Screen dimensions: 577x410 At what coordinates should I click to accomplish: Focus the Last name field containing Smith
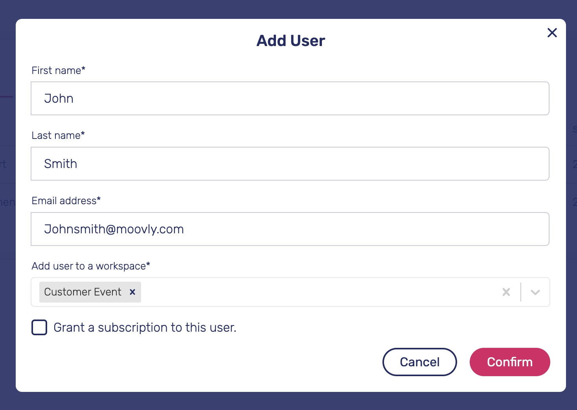click(x=290, y=164)
